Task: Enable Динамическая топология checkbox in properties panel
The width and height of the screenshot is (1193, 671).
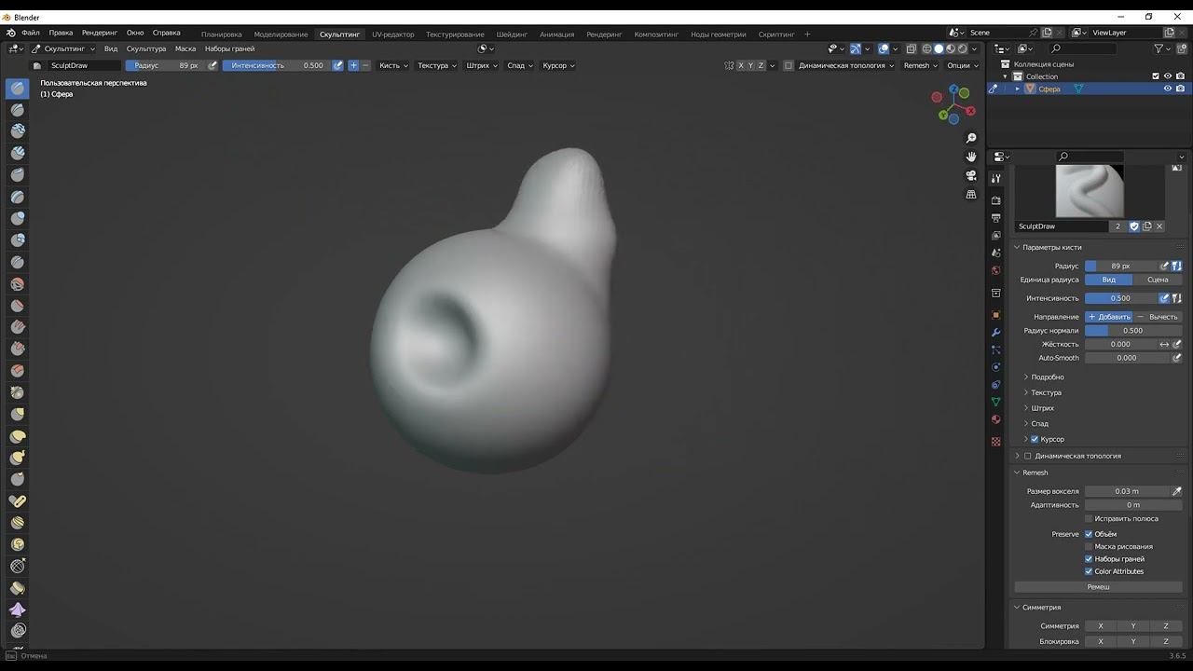Action: (x=1028, y=456)
